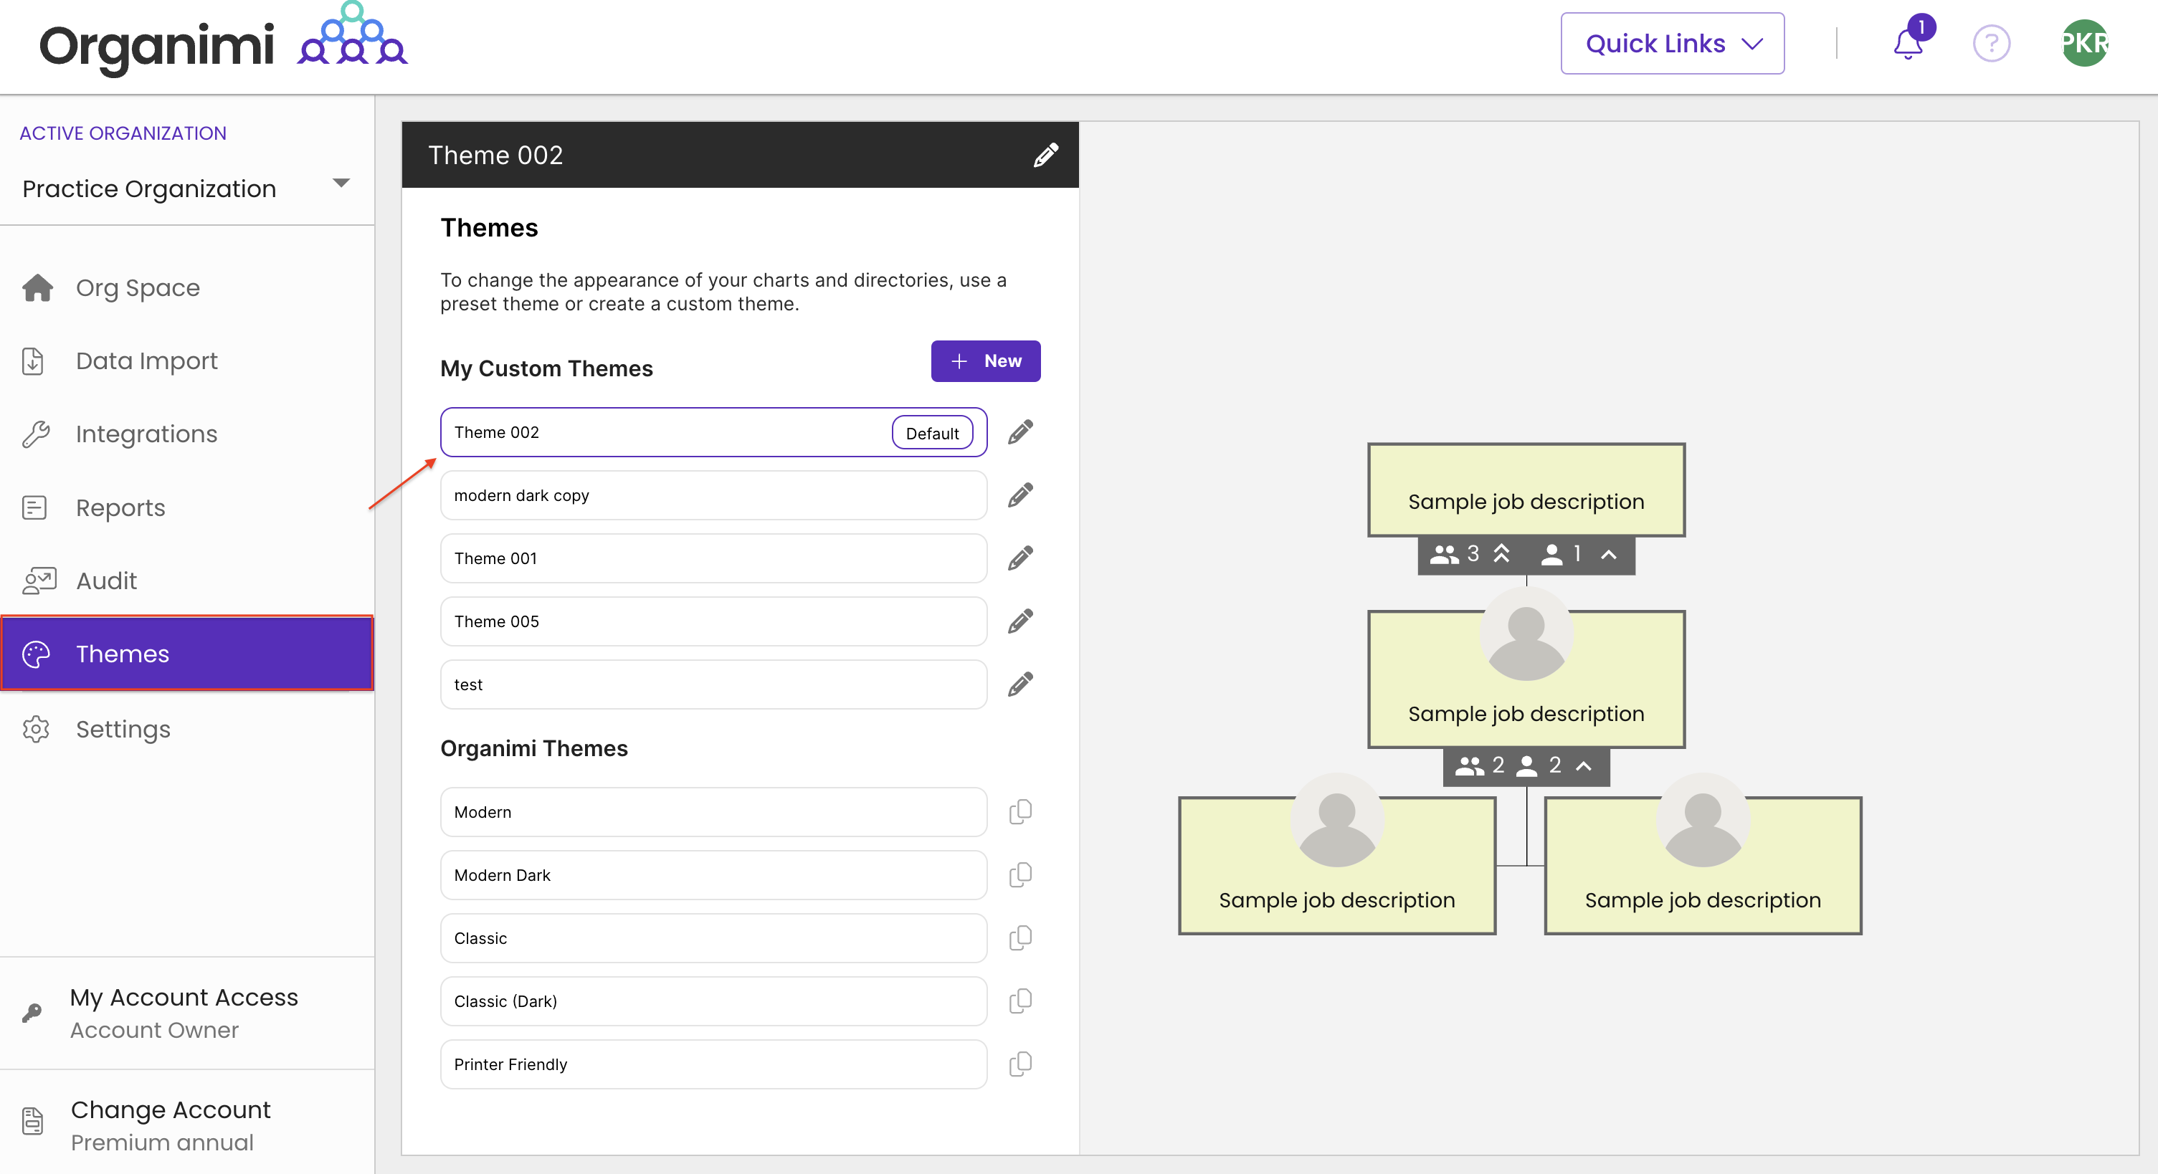Viewport: 2158px width, 1174px height.
Task: Click the Data Import file icon
Action: click(x=33, y=361)
